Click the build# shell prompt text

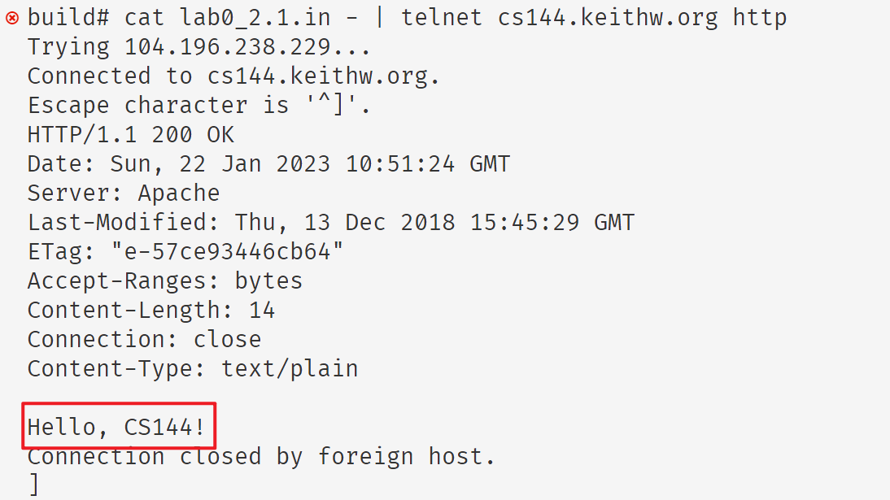click(68, 17)
